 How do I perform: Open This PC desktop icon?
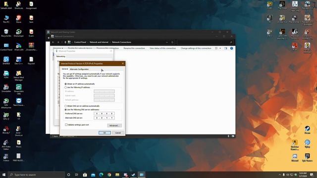(x=6, y=19)
